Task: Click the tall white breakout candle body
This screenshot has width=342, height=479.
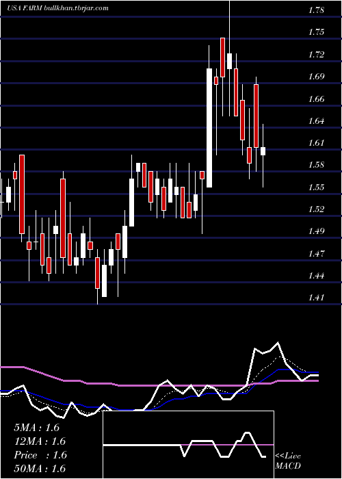Action: (209, 128)
